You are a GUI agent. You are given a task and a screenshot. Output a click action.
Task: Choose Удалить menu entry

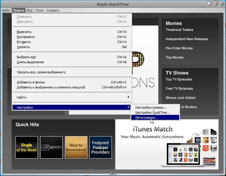pyautogui.click(x=72, y=47)
